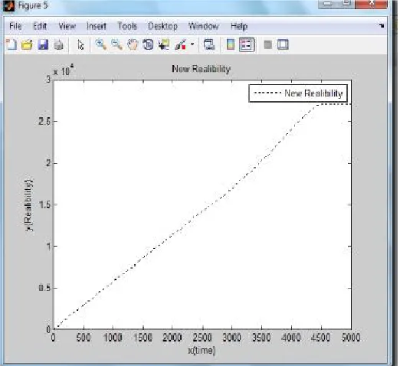This screenshot has width=400, height=366.
Task: Click the x(time) axis label
Action: pyautogui.click(x=202, y=351)
